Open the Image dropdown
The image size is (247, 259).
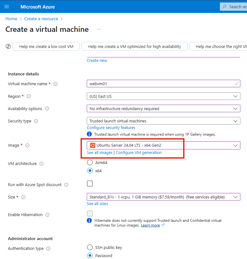[x=163, y=145]
